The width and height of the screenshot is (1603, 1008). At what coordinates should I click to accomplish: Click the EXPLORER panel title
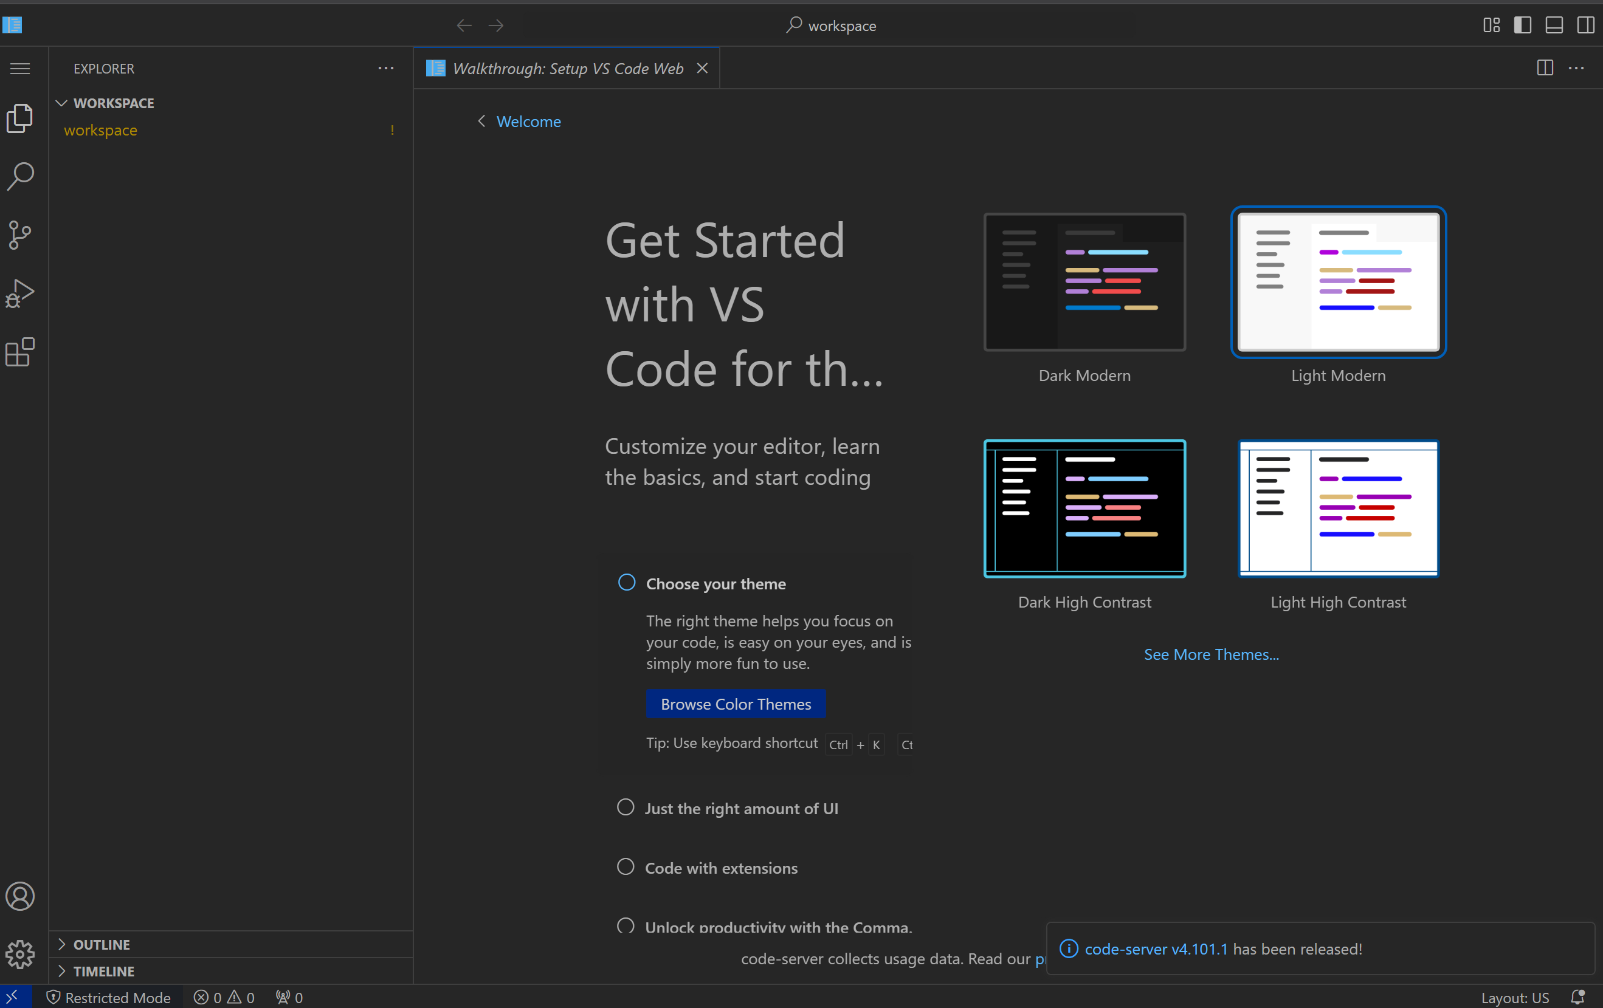(104, 69)
